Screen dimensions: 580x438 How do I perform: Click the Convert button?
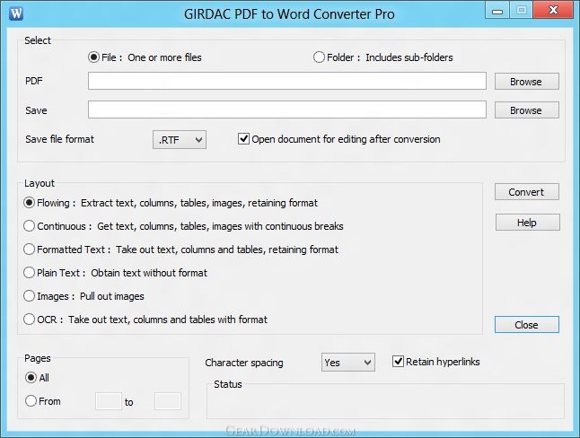coord(527,192)
